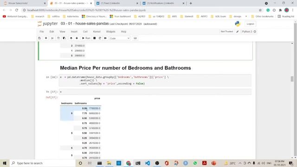297x167 pixels.
Task: Click the Windows taskbar search box
Action: [42, 163]
